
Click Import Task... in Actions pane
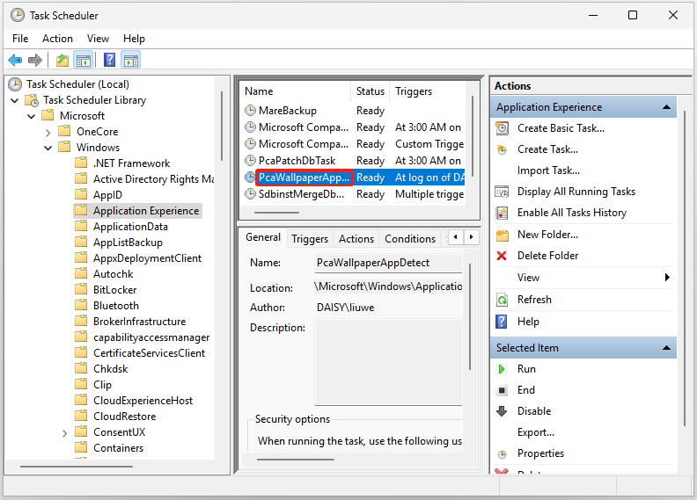[x=548, y=170]
